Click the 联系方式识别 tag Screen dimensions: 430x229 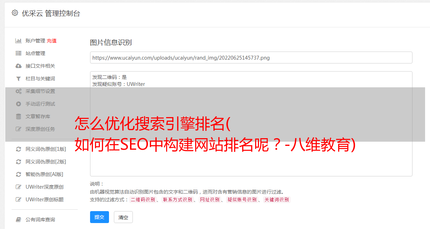178,200
